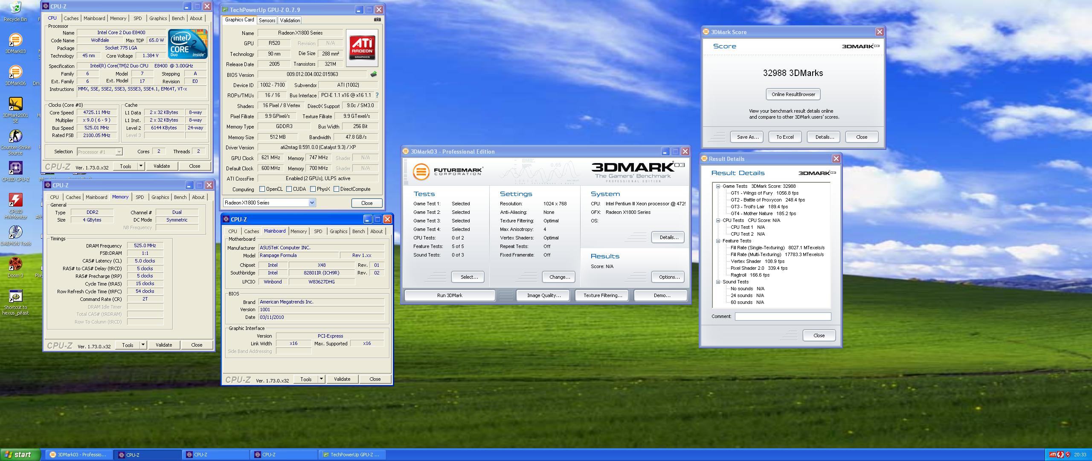Click the BIOS save chip icon in GPU-Z
The width and height of the screenshot is (1092, 461).
[x=374, y=74]
